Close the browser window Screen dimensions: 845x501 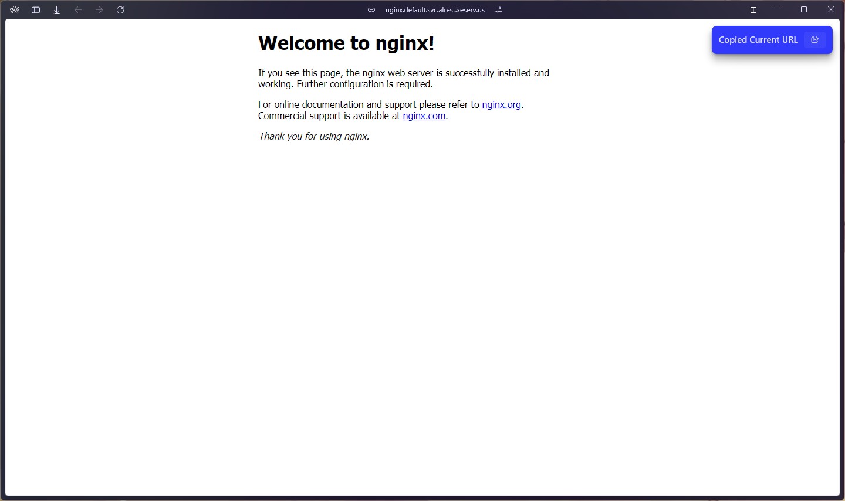pyautogui.click(x=831, y=10)
